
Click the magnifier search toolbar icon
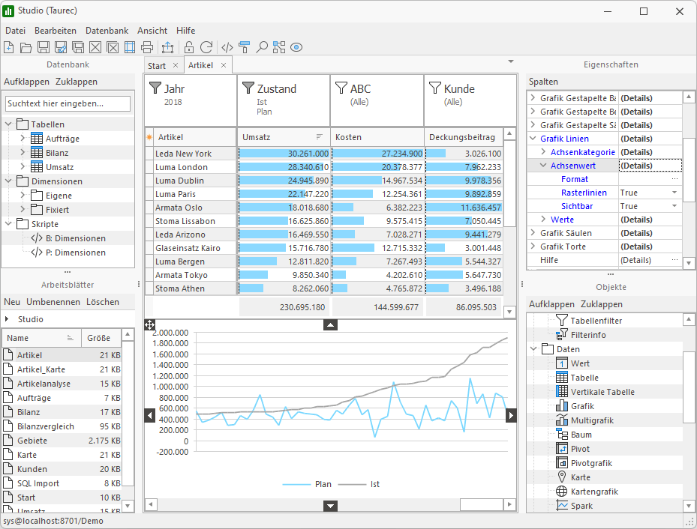(x=262, y=47)
